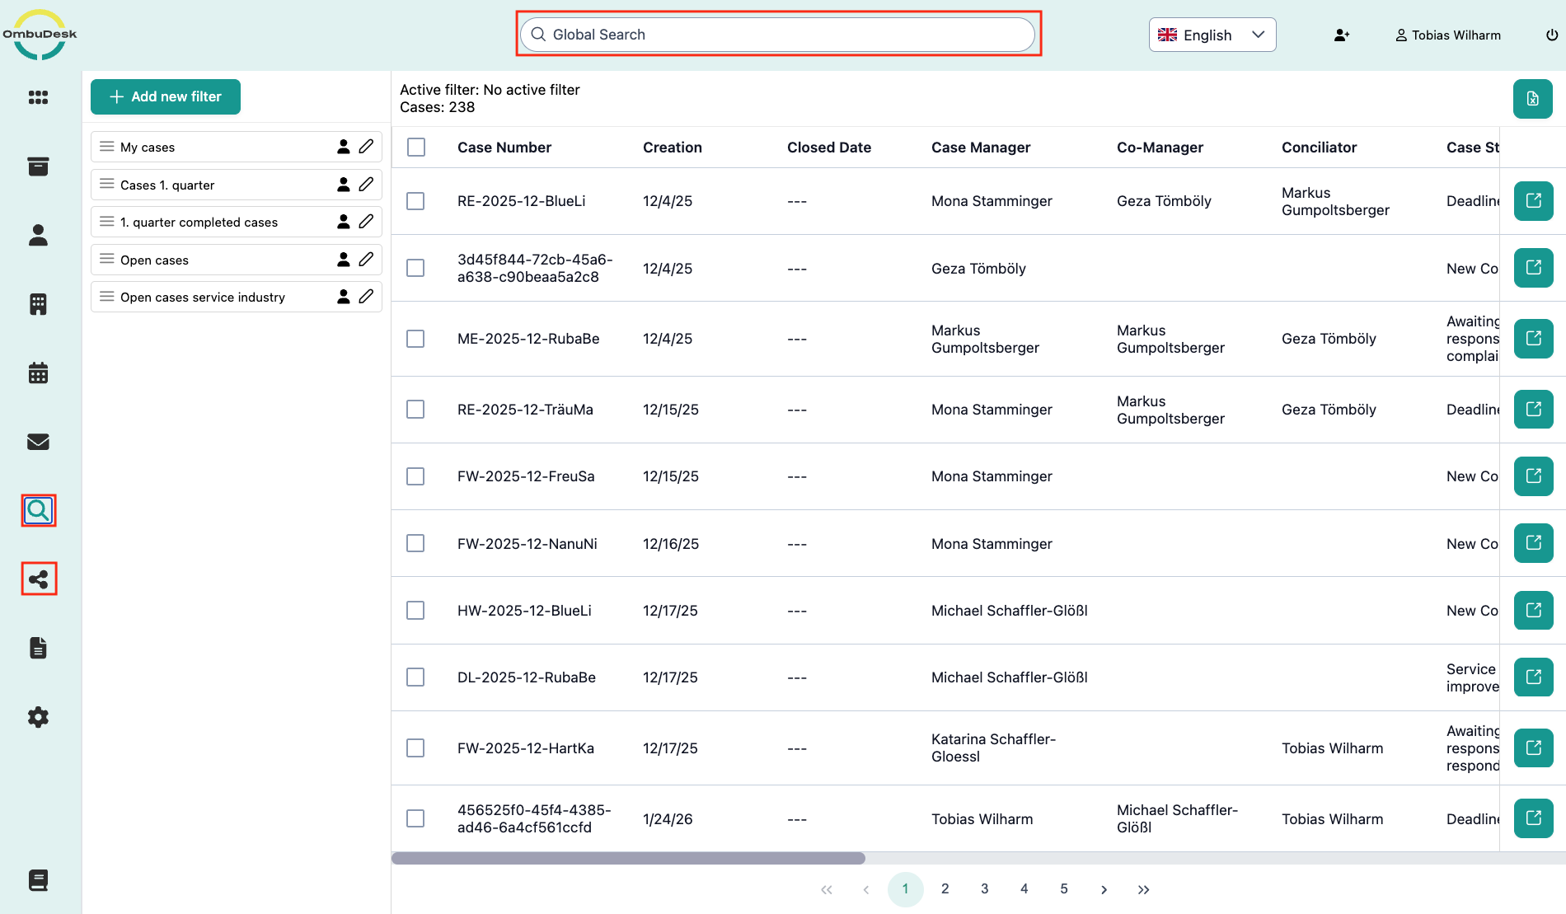1566x914 pixels.
Task: Click the horizontal table scrollbar
Action: 628,858
